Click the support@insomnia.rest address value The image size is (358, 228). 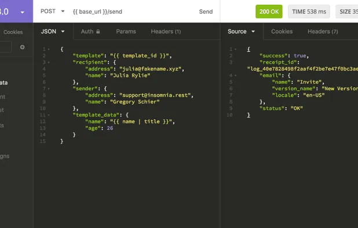[x=155, y=95]
